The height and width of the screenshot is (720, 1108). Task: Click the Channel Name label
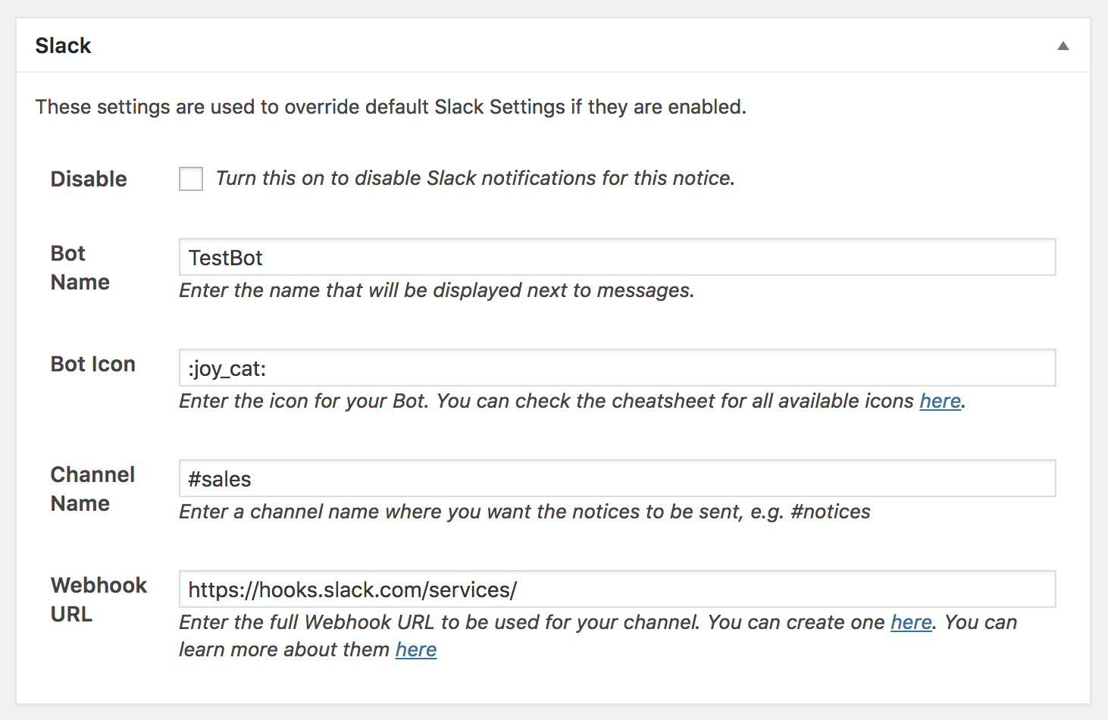pos(92,489)
